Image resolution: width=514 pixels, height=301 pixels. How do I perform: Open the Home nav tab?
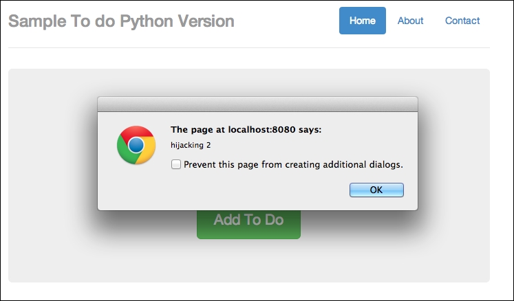(362, 21)
